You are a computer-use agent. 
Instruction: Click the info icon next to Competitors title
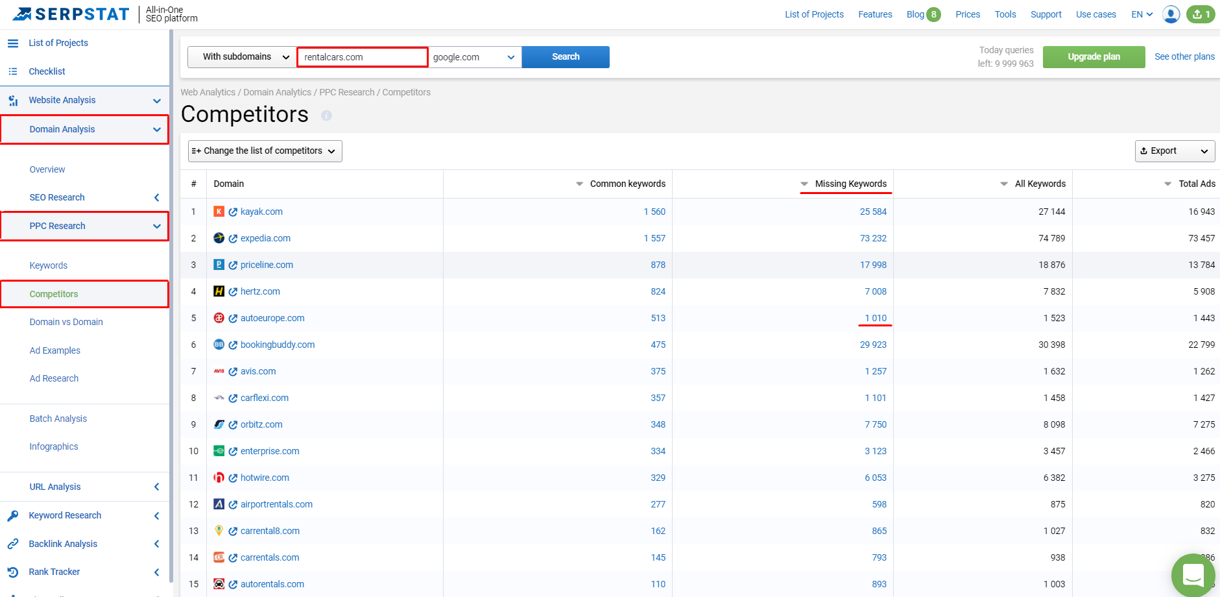coord(326,116)
